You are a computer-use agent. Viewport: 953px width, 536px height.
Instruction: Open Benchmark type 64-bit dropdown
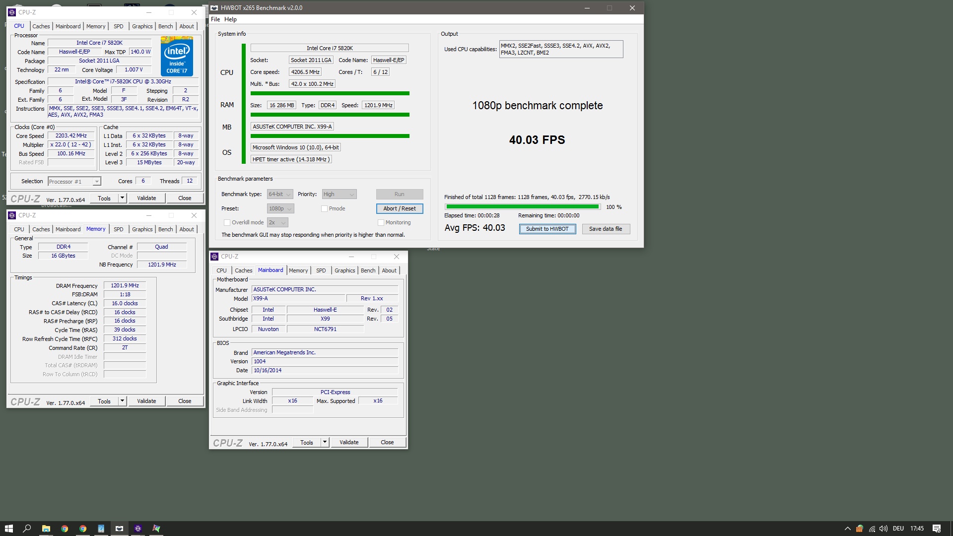click(x=280, y=195)
